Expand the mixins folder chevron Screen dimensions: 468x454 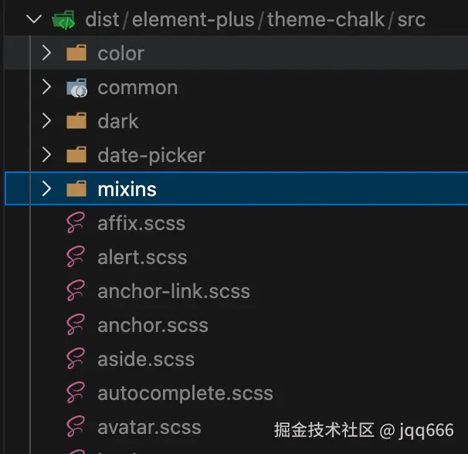[47, 189]
